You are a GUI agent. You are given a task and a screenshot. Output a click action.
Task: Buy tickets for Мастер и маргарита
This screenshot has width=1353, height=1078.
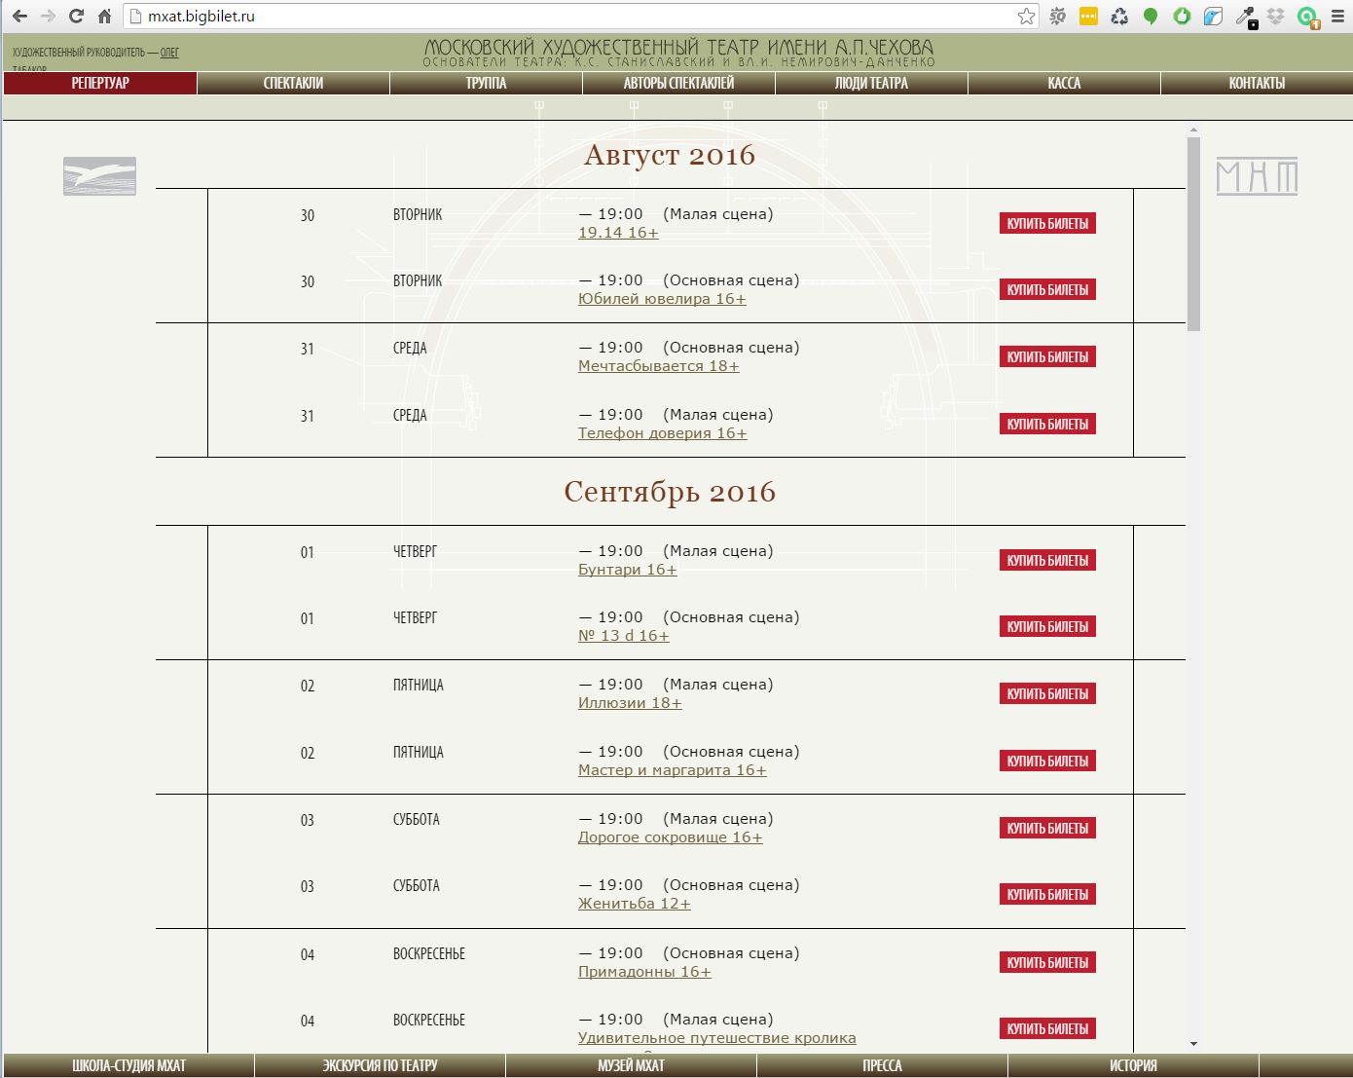[x=1047, y=762]
